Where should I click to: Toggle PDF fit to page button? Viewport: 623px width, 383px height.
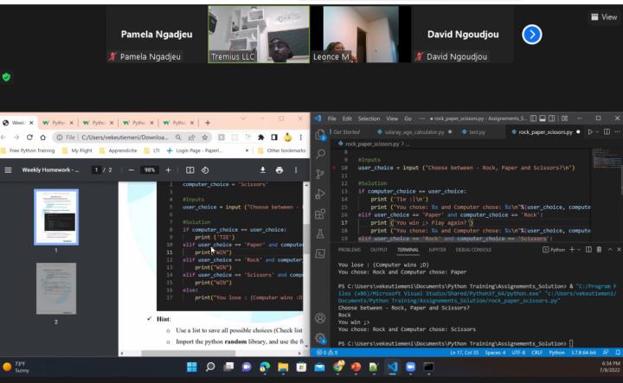(x=189, y=170)
